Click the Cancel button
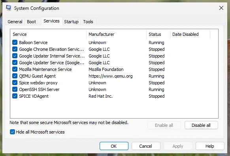 point(146,146)
